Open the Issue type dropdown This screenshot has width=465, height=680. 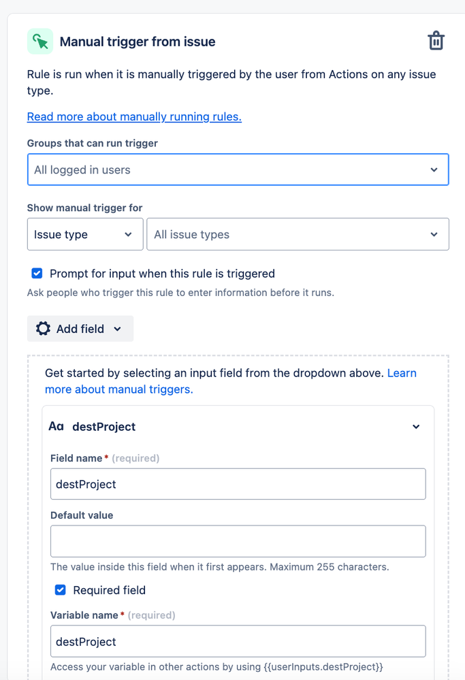85,234
